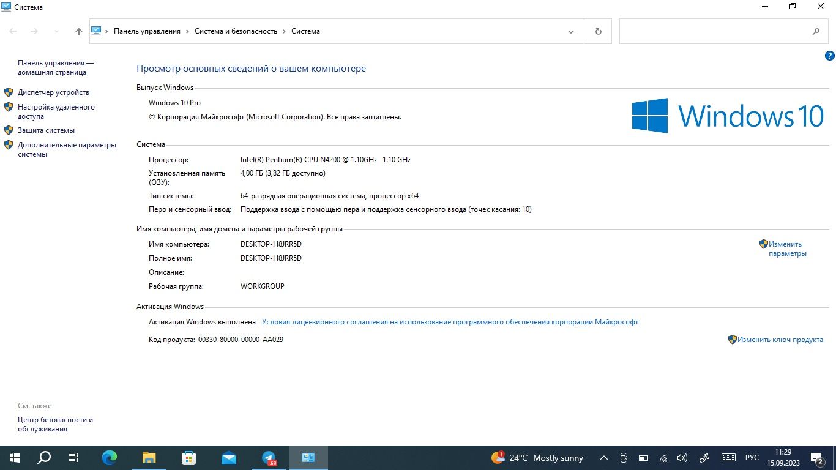The height and width of the screenshot is (470, 836).
Task: Click the processor text Intel Pentium N4200
Action: (x=326, y=160)
